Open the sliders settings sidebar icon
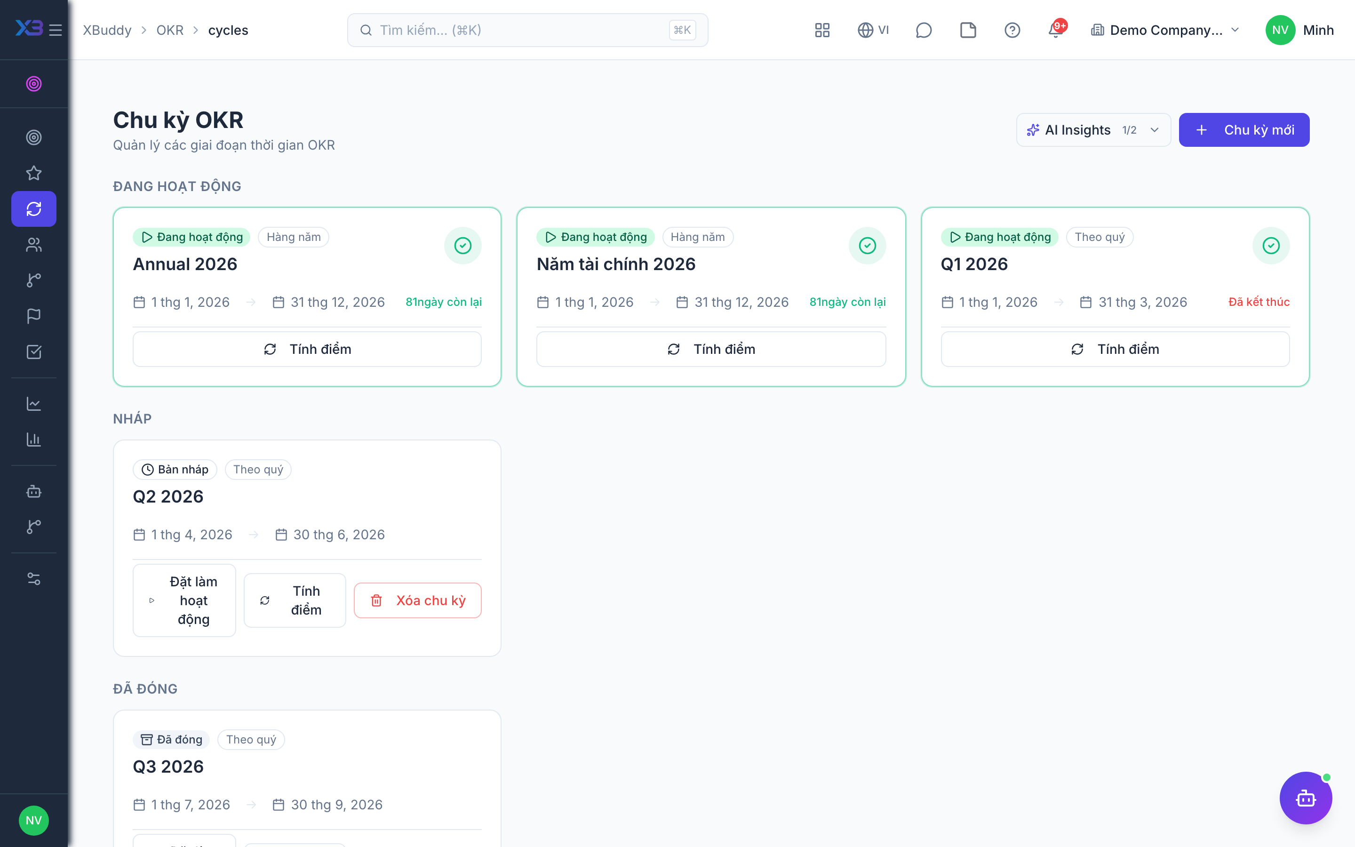 click(33, 579)
